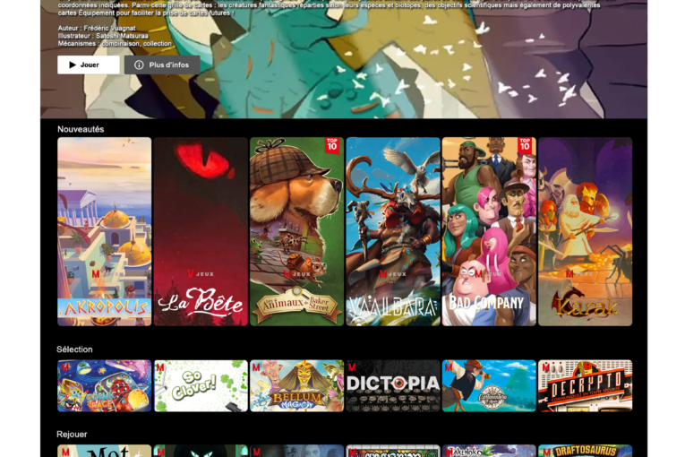Click TOP 10 badge on Bad Company poster
The image size is (685, 457).
(x=526, y=145)
